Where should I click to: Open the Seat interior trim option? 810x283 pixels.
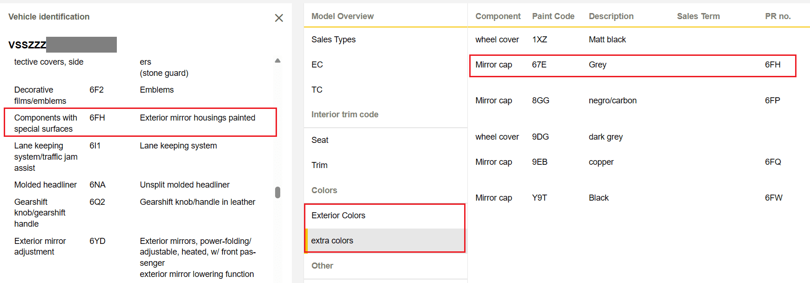coord(320,140)
